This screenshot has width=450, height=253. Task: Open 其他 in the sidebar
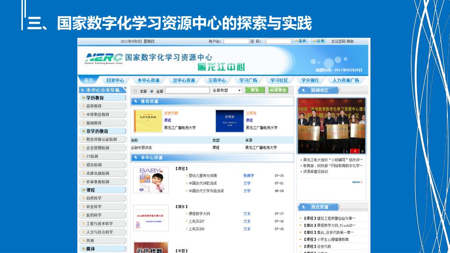103,241
